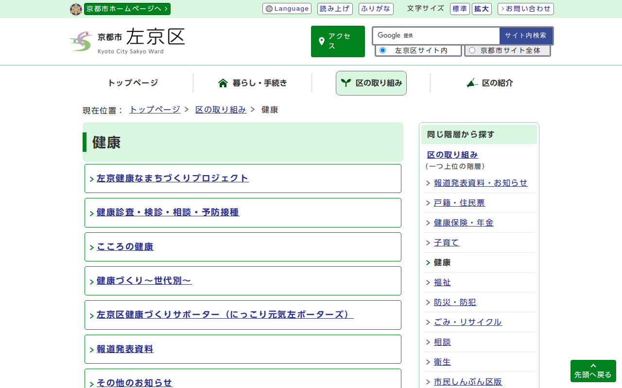This screenshot has width=622, height=388.
Task: Click the sprout icon for 区の取り組み
Action: (346, 83)
